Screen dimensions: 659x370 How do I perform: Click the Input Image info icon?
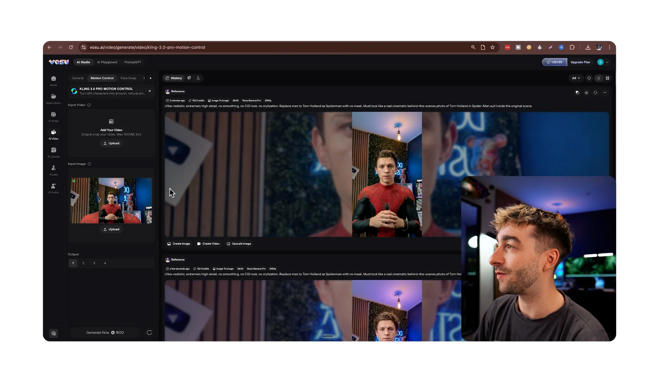89,164
